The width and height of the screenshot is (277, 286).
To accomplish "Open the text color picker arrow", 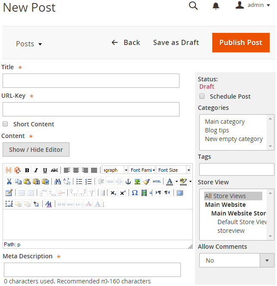I will pyautogui.click(x=176, y=181).
